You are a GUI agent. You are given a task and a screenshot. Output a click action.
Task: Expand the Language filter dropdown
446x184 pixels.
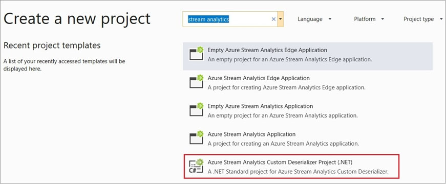point(314,19)
